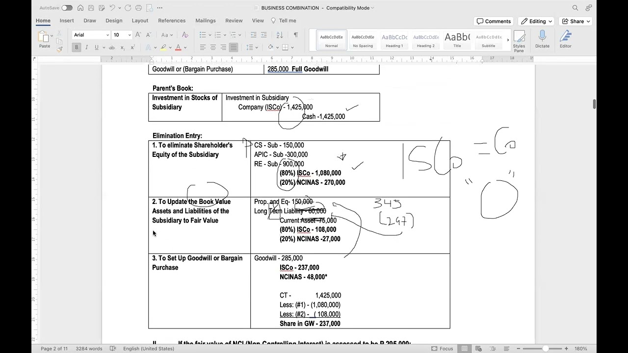Show paragraph marks with the pilcrow icon

[x=295, y=35]
